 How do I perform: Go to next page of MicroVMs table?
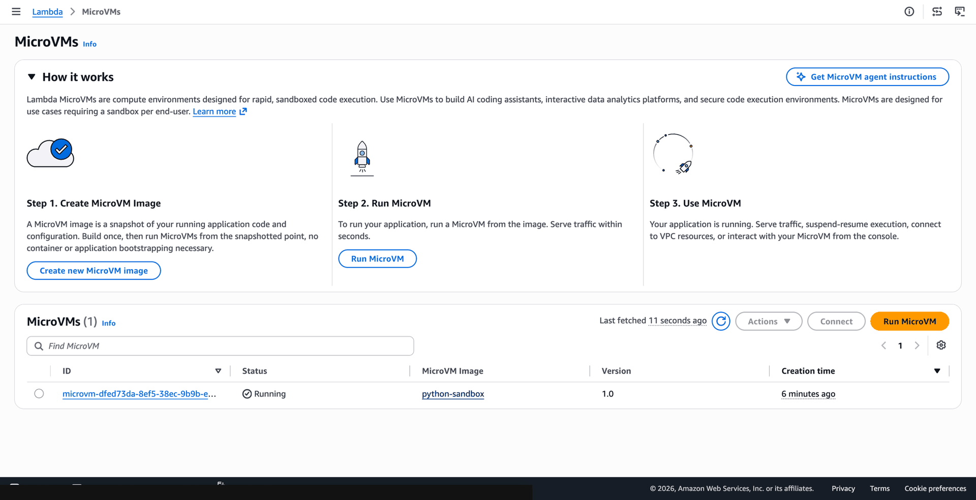pos(917,346)
